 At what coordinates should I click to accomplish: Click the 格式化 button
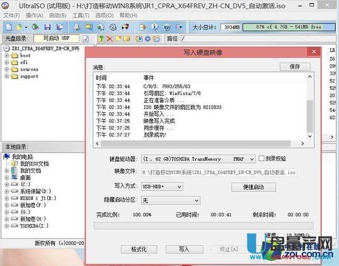(x=139, y=250)
